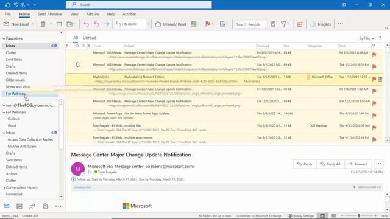Click the Rules icon in the ribbon
Image resolution: width=390 pixels, height=219 pixels.
coord(222,24)
